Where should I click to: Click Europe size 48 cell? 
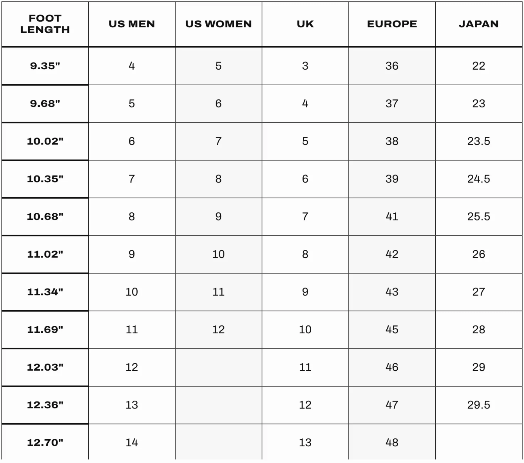point(392,442)
